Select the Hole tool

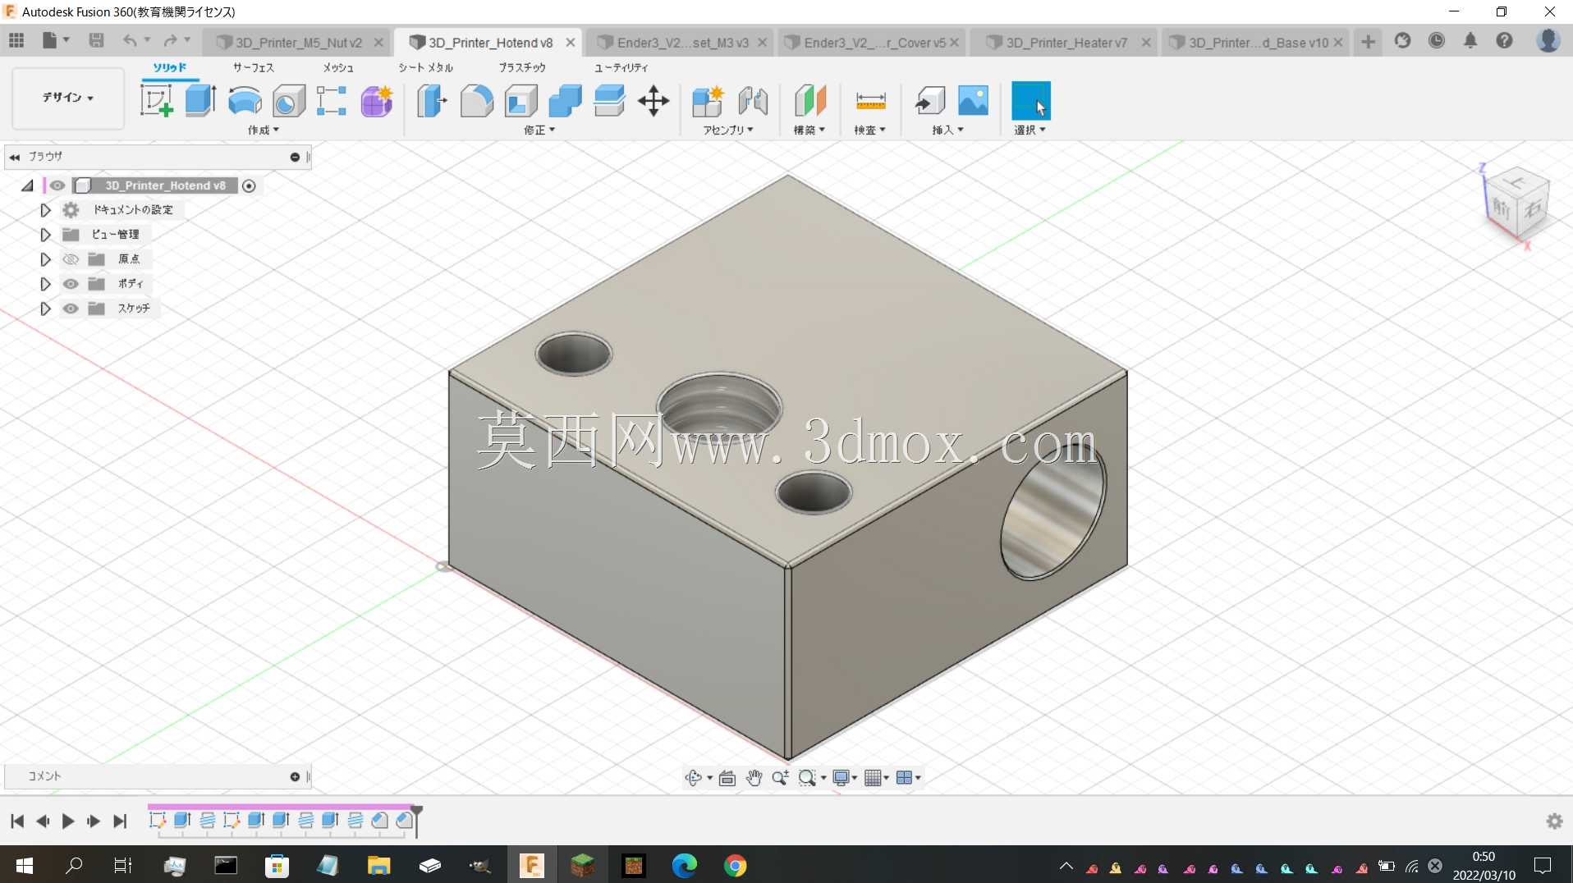tap(288, 101)
